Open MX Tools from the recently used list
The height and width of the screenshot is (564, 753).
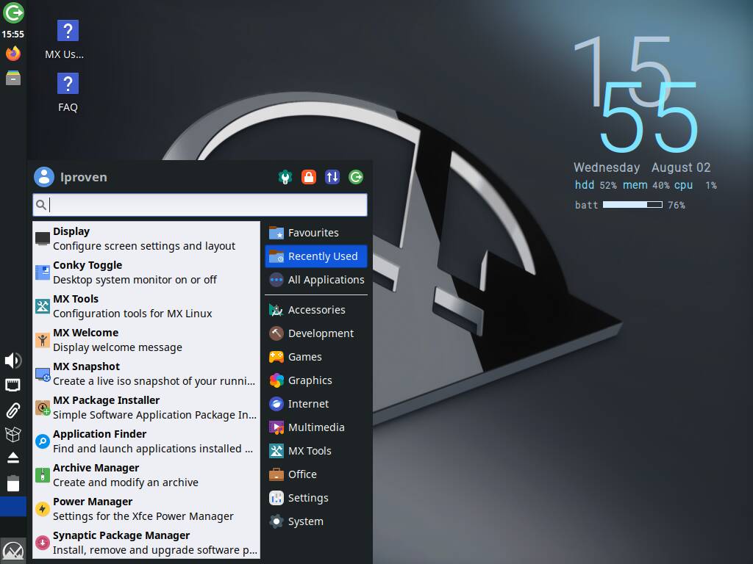[x=146, y=306]
